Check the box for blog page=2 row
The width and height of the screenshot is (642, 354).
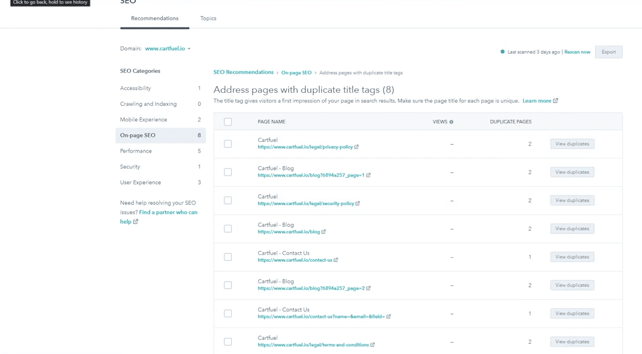228,285
